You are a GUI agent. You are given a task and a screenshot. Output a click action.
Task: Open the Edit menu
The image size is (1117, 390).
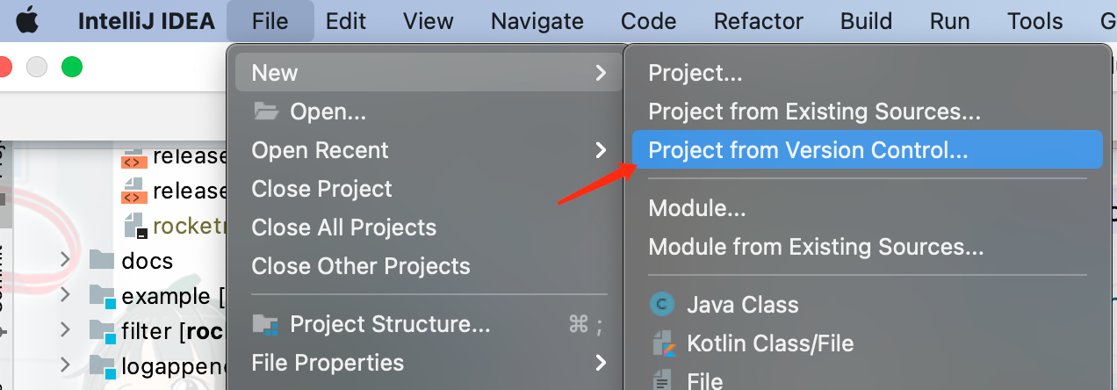coord(346,20)
